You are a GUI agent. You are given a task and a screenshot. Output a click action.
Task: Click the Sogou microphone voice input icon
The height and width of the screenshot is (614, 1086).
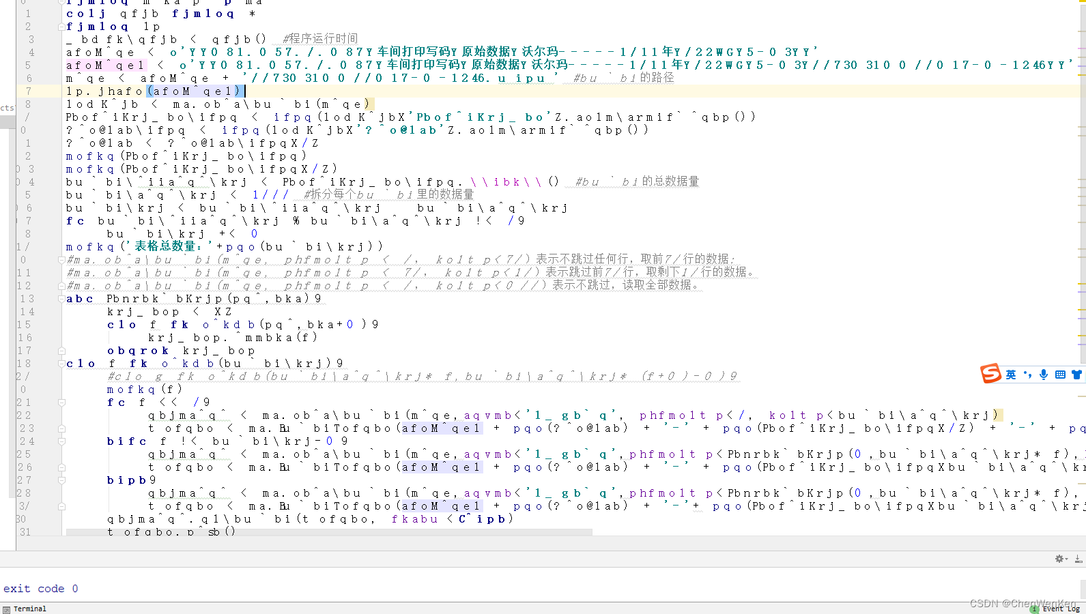1044,375
